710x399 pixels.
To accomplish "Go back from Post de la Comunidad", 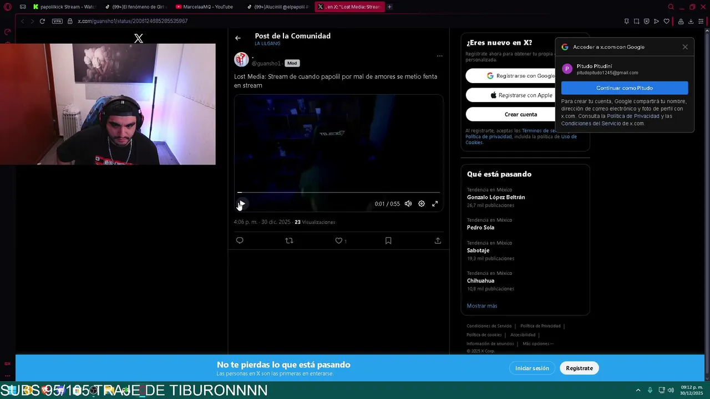I will (237, 38).
